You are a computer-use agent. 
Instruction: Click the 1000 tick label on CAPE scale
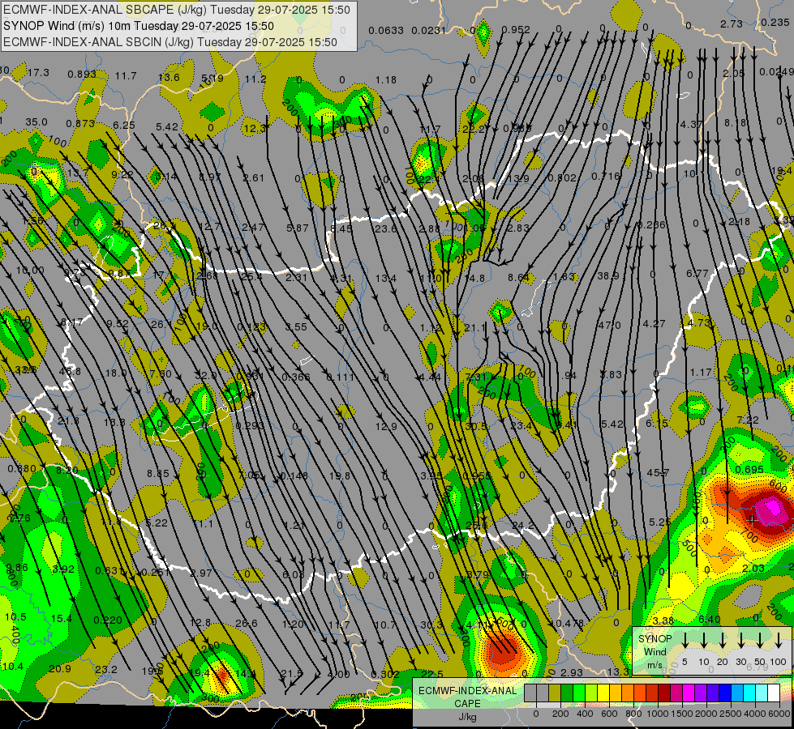pyautogui.click(x=658, y=714)
